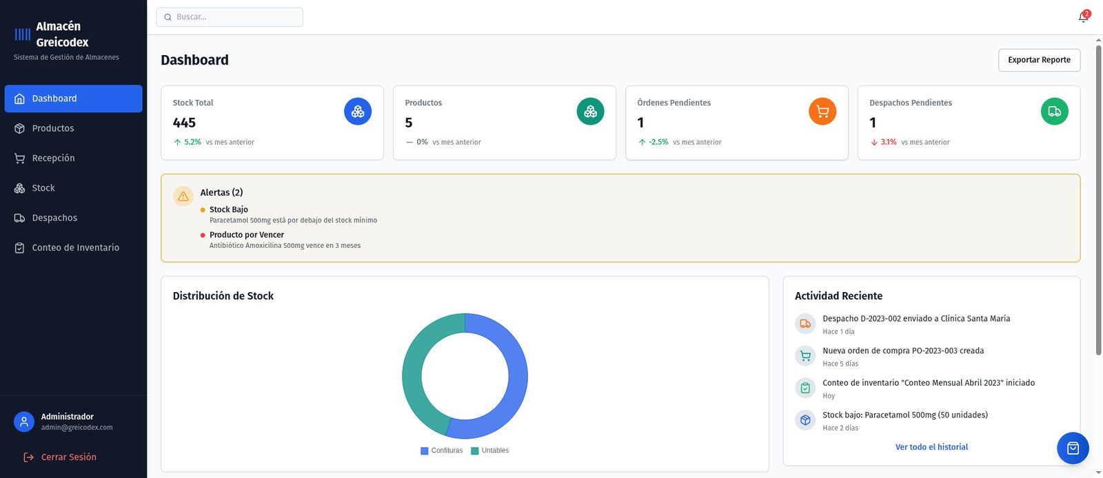Screen dimensions: 1103x478
Task: Click the green Despachos Pendientes truck icon
Action: pyautogui.click(x=1055, y=112)
